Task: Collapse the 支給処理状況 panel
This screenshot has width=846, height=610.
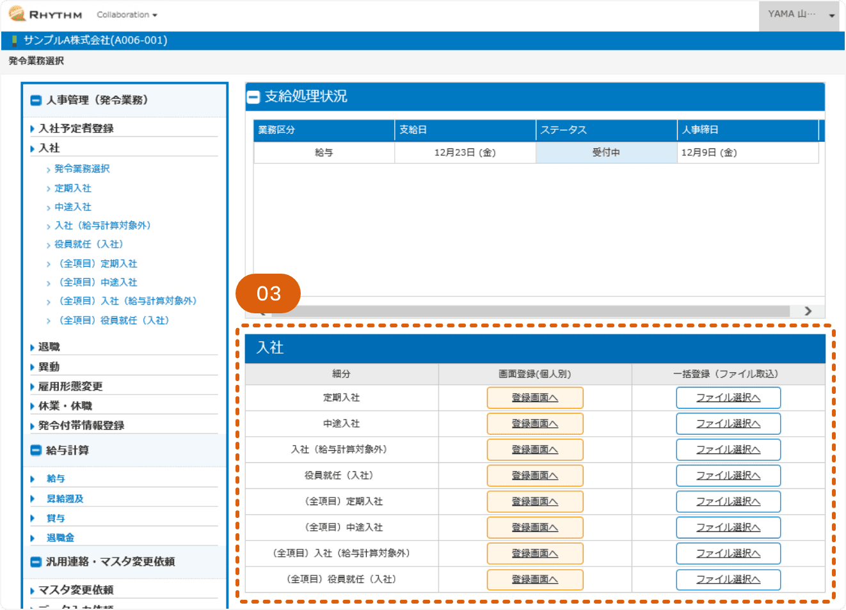Action: click(x=253, y=97)
